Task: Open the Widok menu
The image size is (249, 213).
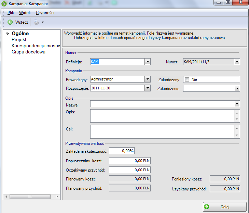Action: coord(25,13)
